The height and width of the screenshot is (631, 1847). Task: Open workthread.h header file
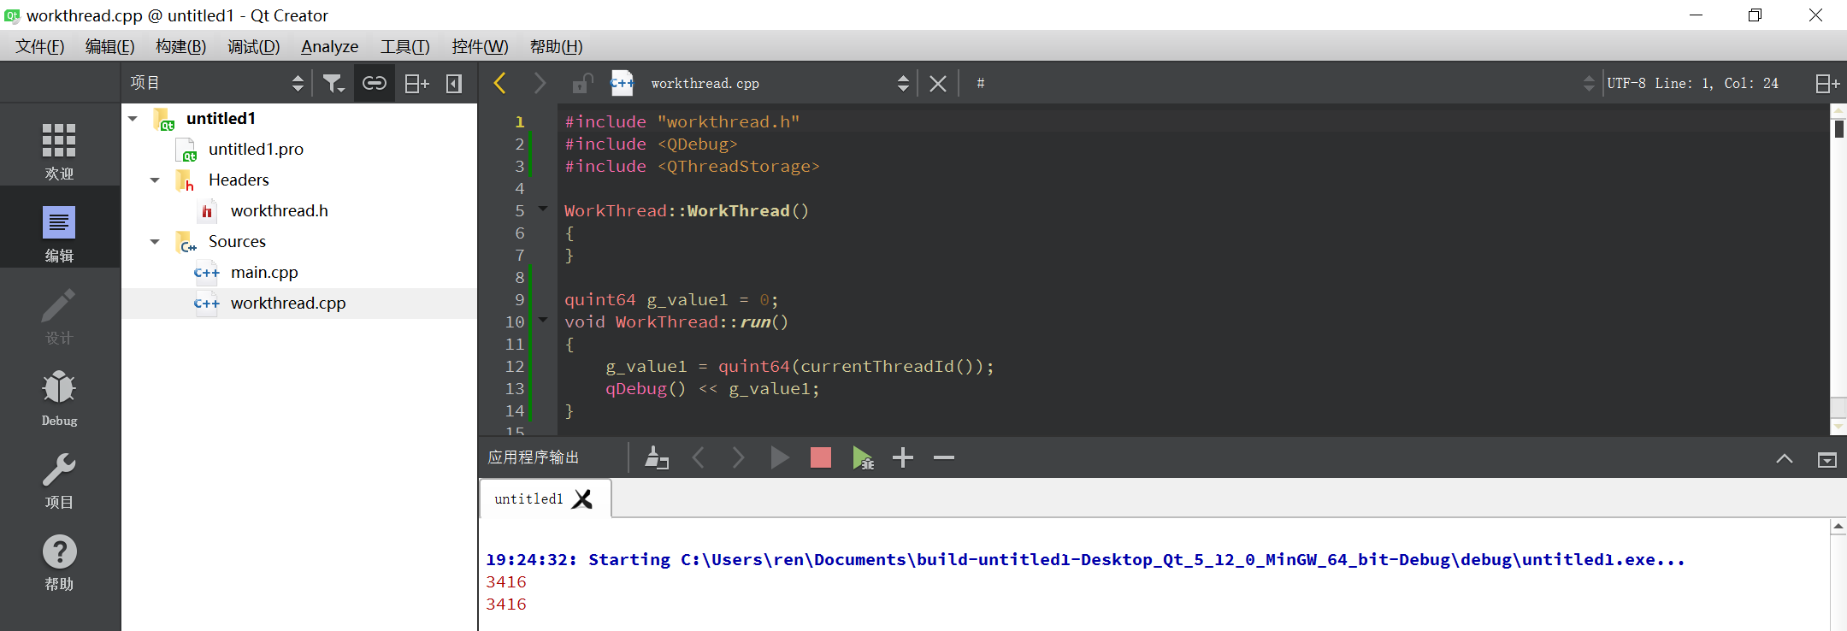tap(279, 210)
